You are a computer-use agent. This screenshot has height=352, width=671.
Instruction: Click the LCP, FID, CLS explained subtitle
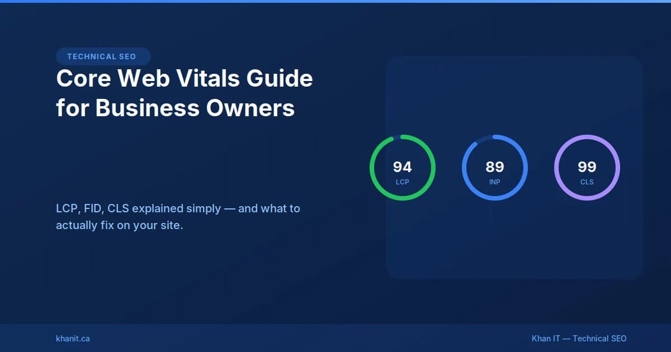click(x=178, y=217)
